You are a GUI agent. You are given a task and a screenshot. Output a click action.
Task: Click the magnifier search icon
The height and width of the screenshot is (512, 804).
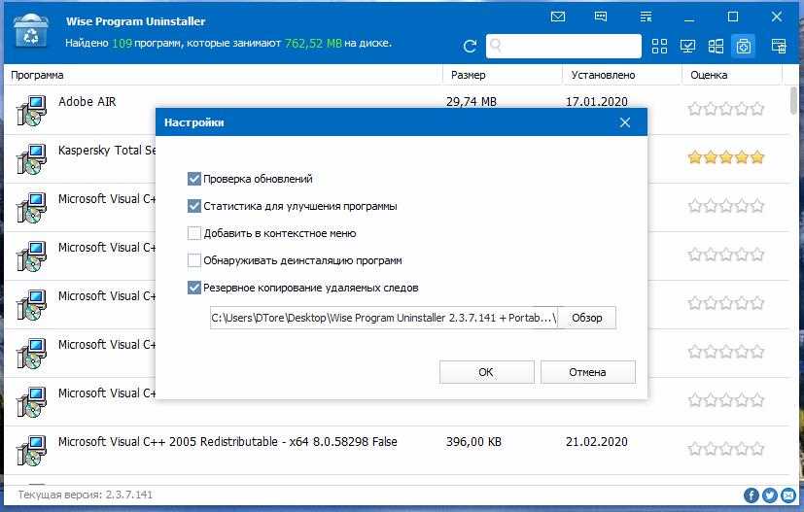496,46
